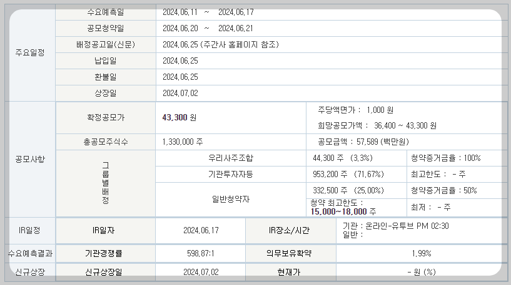The width and height of the screenshot is (511, 285).
Task: Click the 기관투자자등 cell
Action: 231,174
